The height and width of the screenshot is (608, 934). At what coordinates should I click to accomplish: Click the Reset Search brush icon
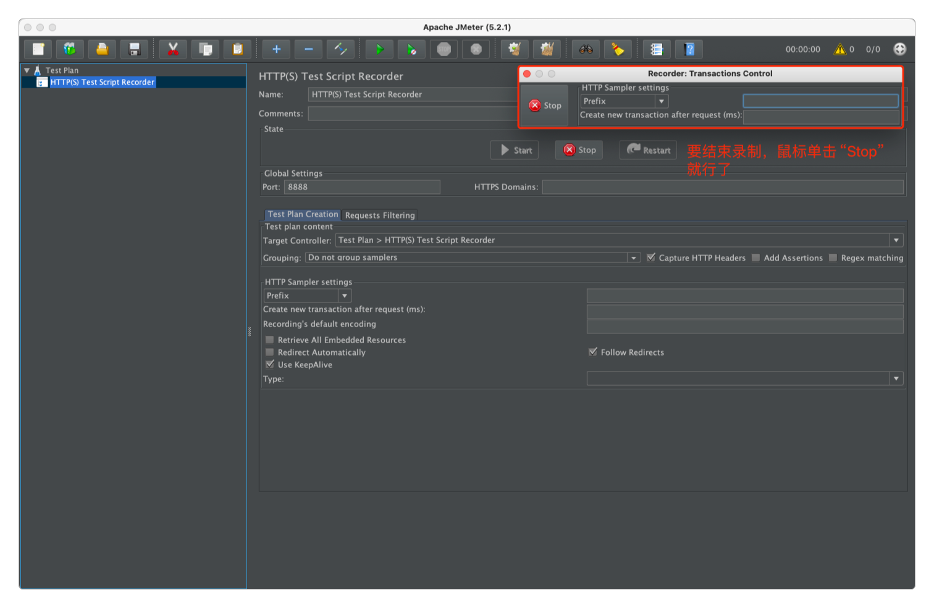(618, 49)
